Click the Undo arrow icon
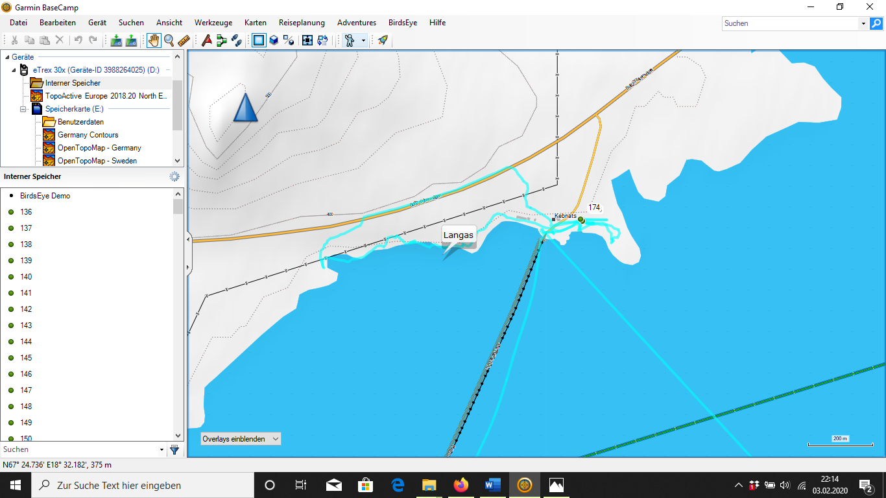Viewport: 886px width, 498px height. coord(78,40)
